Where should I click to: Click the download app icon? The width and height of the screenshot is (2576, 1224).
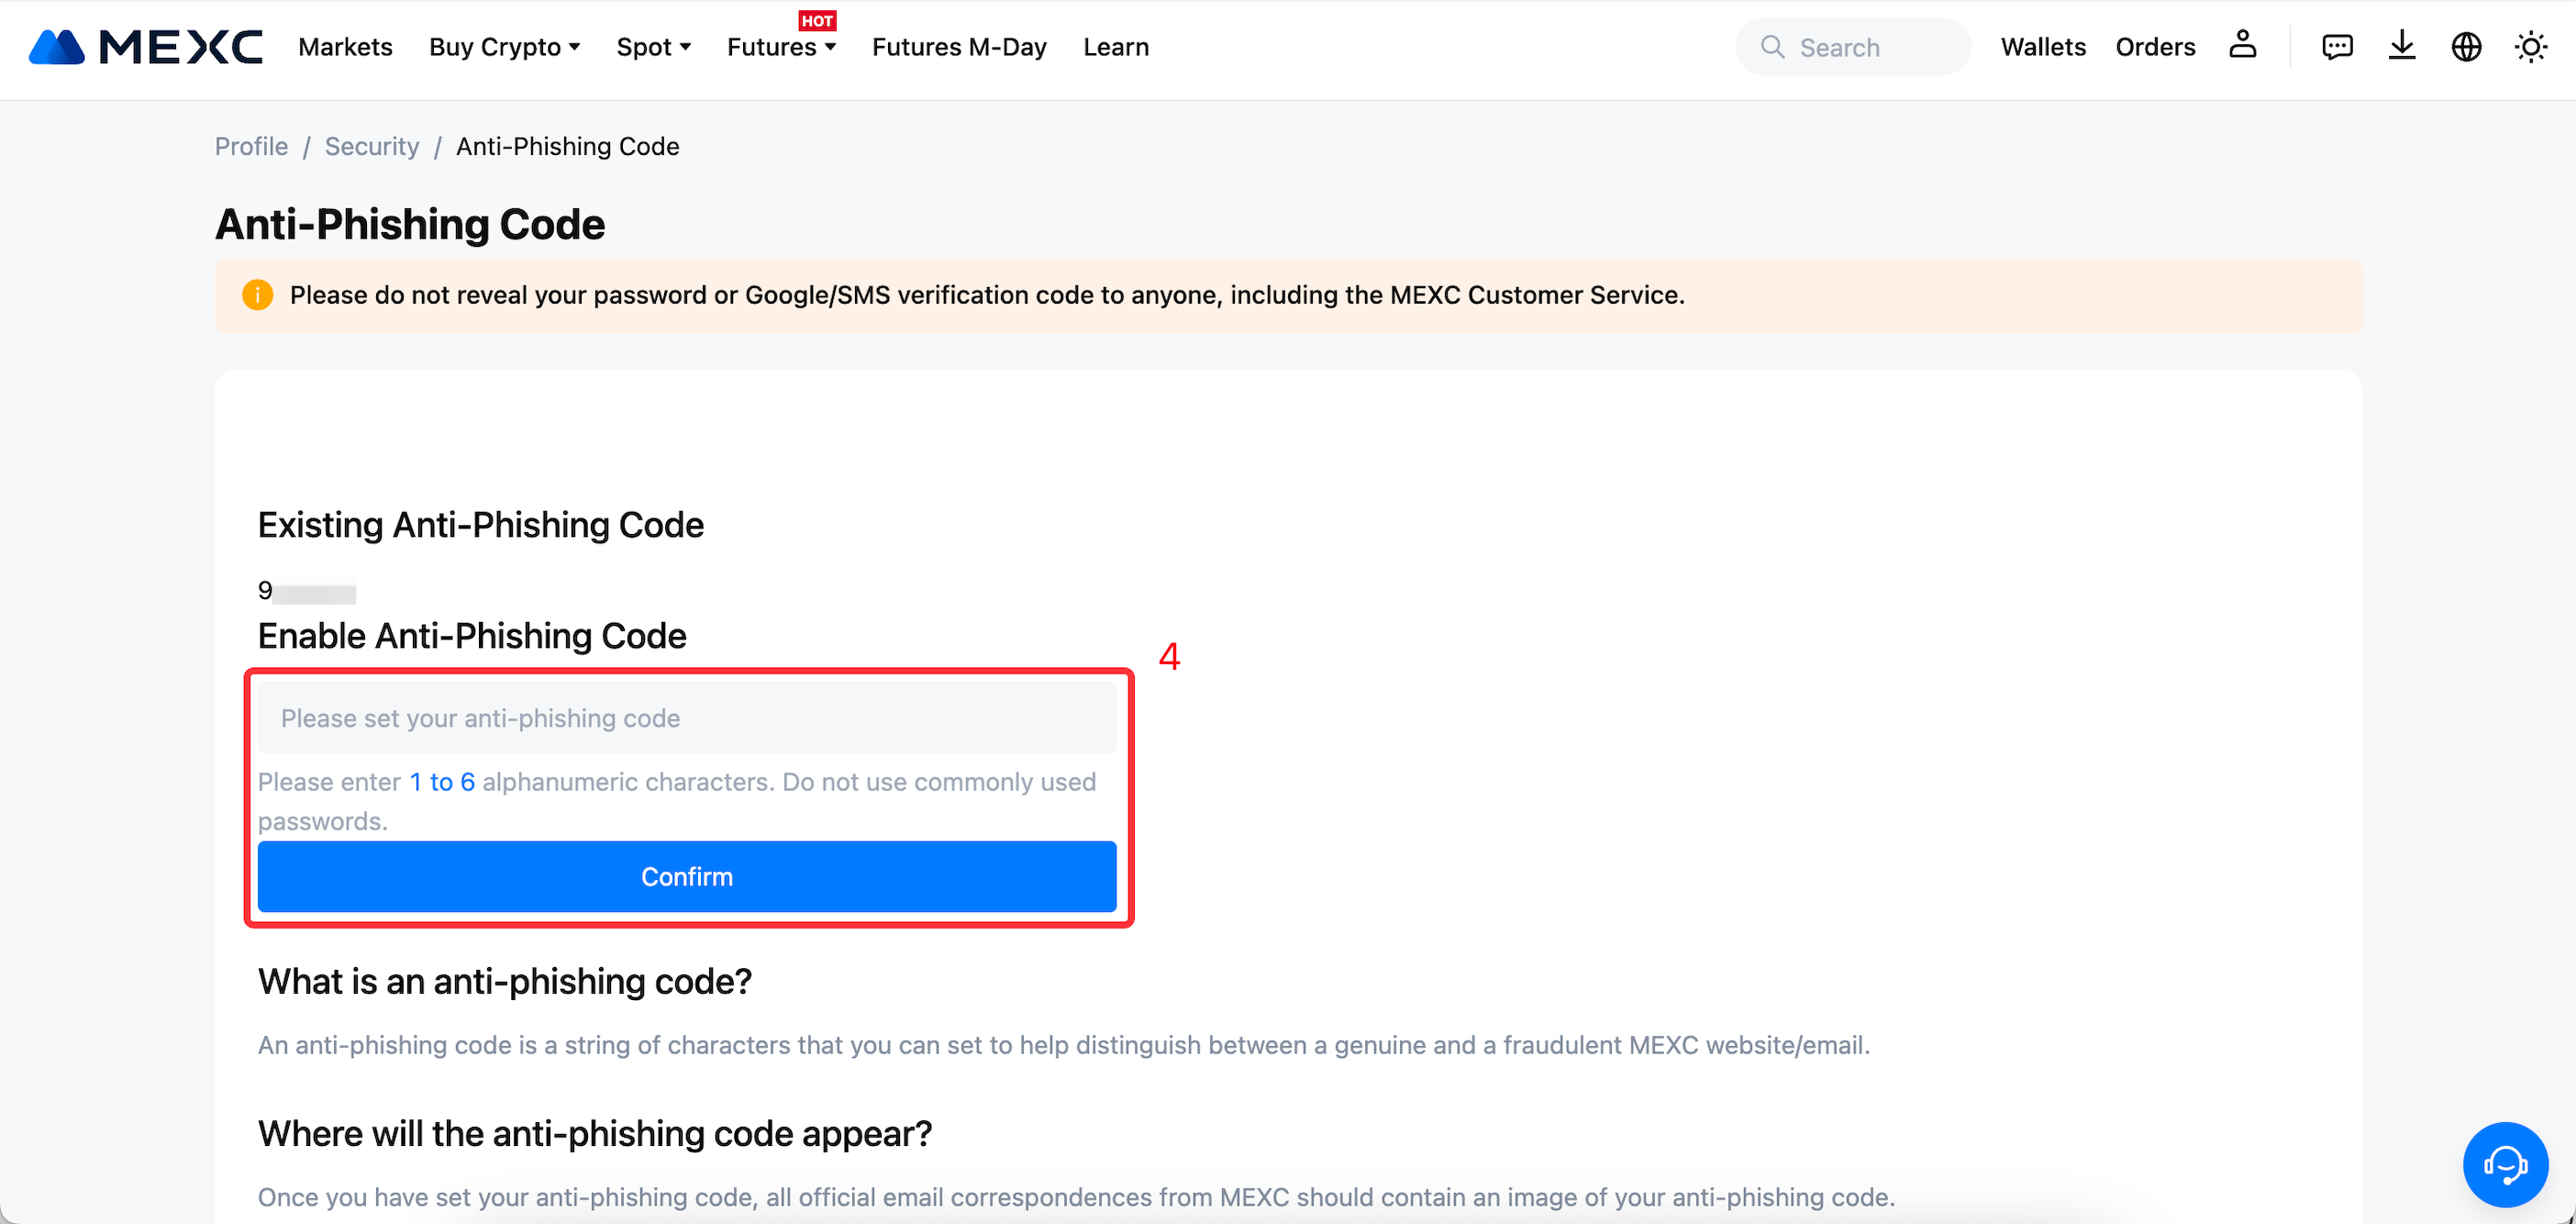click(2401, 46)
